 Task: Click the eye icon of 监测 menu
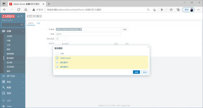(x=4, y=31)
